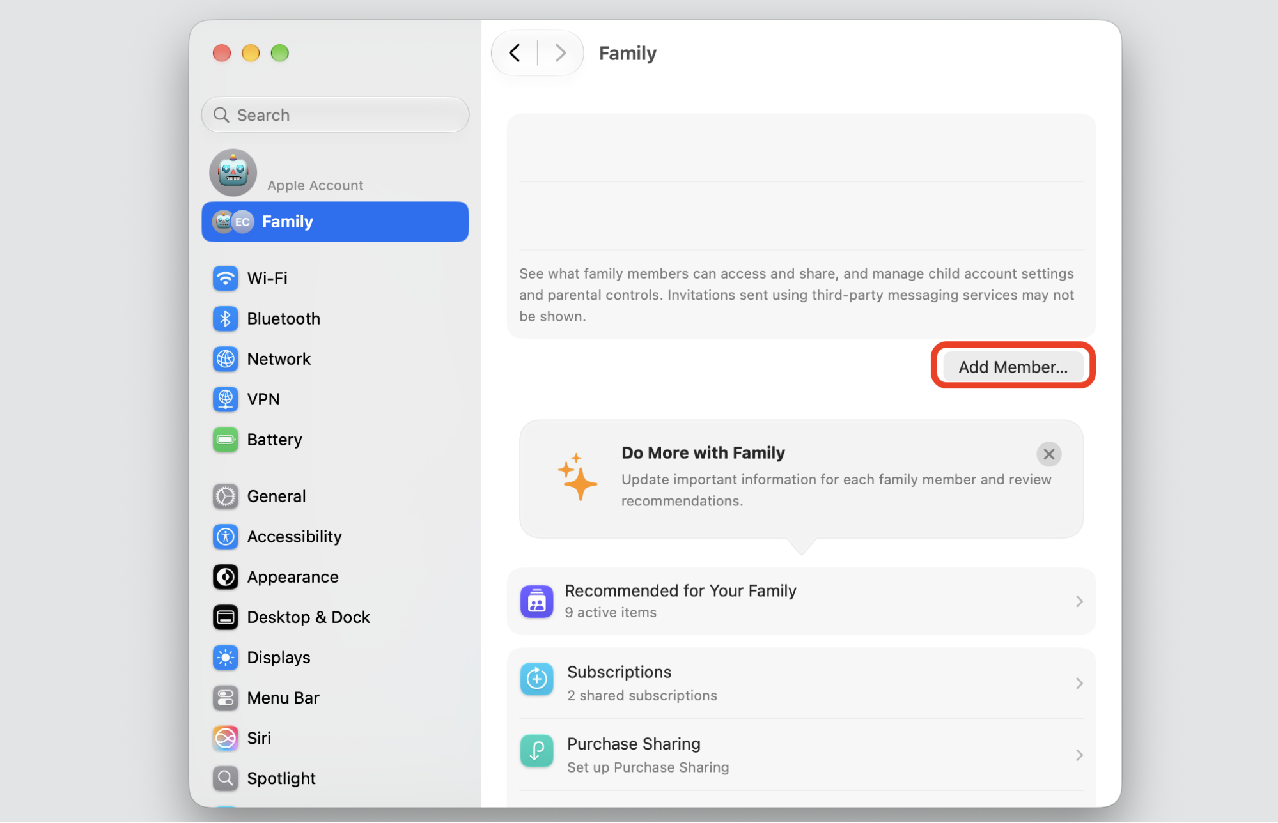Image resolution: width=1278 pixels, height=823 pixels.
Task: Click the Family page title
Action: click(x=627, y=53)
